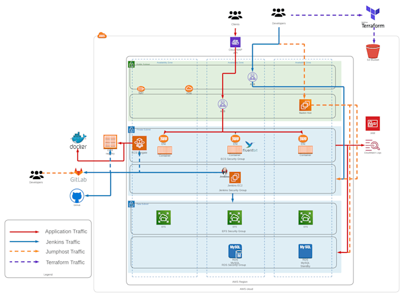Click the Jenkins butler logo
The width and height of the screenshot is (404, 297).
(225, 171)
